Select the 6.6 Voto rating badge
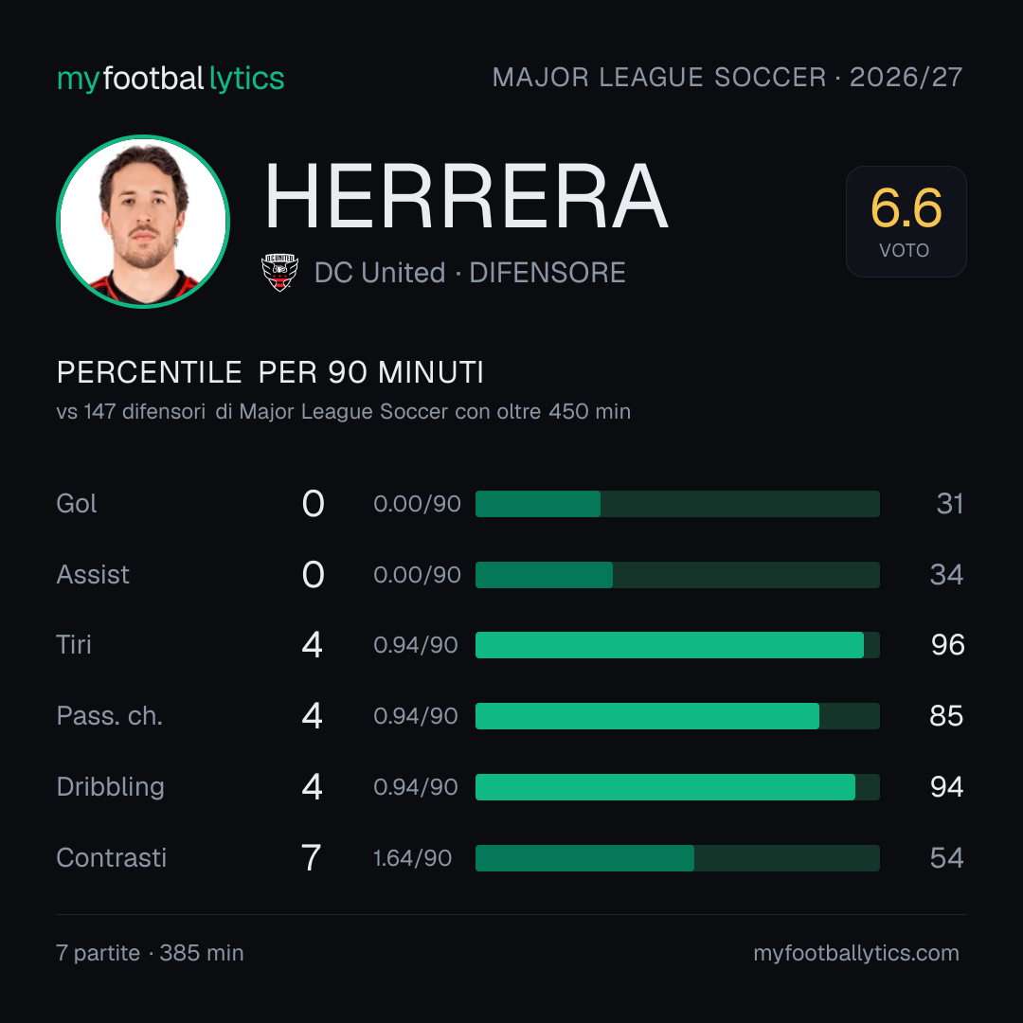This screenshot has width=1023, height=1023. [x=906, y=221]
